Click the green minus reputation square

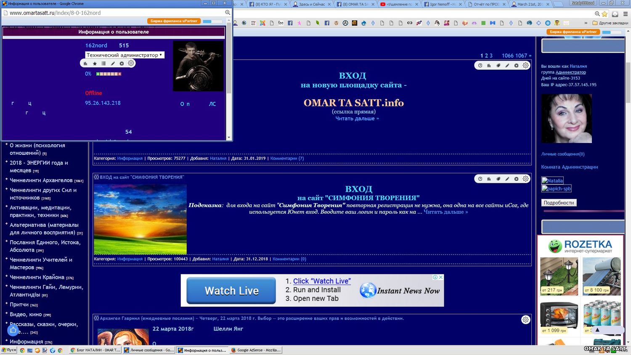point(98,74)
